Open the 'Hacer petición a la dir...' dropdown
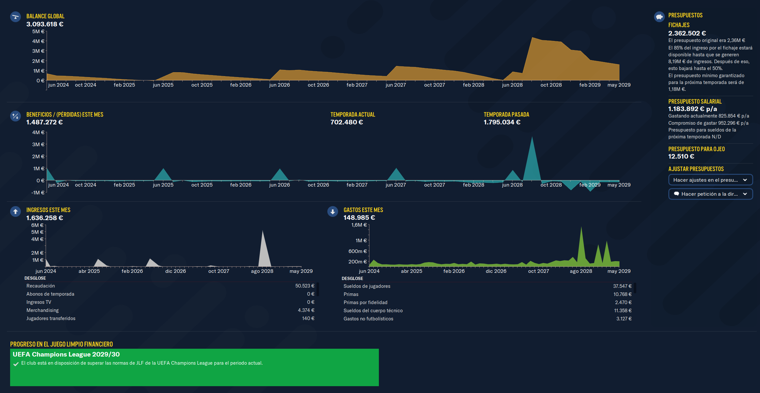The image size is (760, 393). [710, 194]
